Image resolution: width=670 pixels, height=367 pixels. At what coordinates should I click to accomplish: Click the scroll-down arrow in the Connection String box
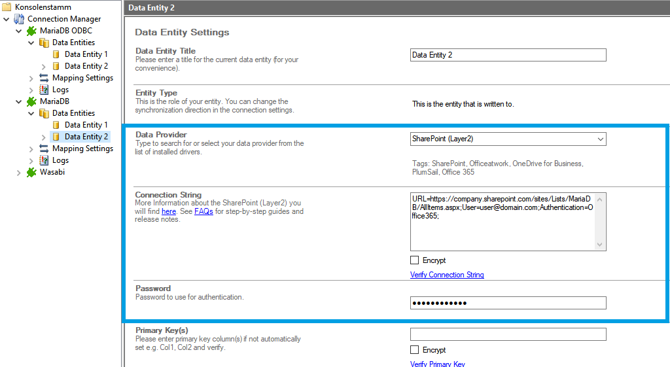[600, 245]
